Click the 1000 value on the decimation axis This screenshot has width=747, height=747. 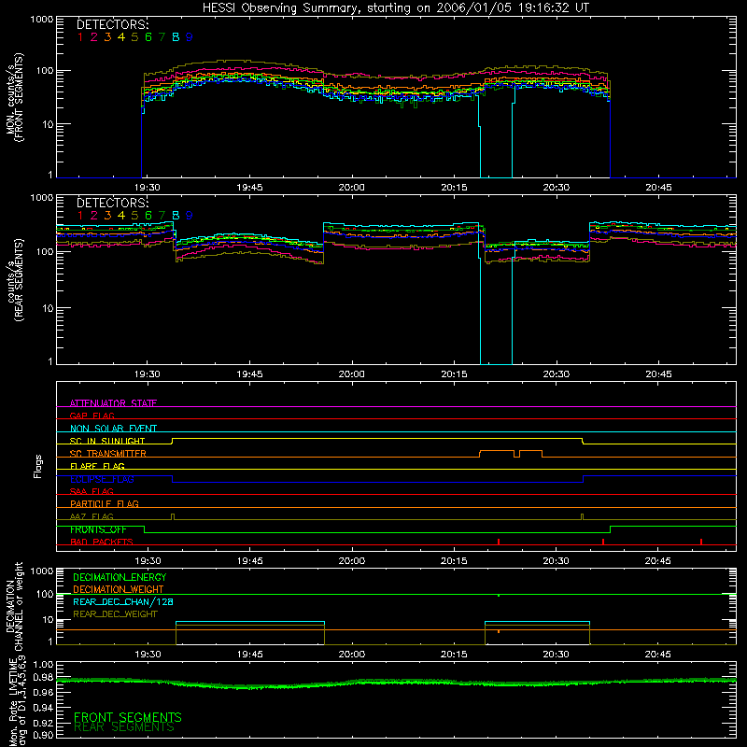[42, 571]
